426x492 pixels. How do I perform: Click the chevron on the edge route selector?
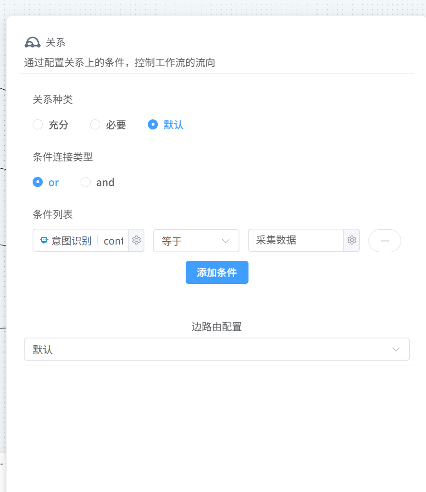[396, 349]
